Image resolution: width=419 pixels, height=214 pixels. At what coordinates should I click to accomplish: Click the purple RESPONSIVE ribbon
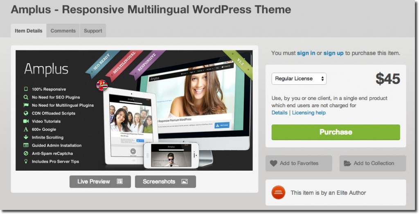tap(147, 63)
